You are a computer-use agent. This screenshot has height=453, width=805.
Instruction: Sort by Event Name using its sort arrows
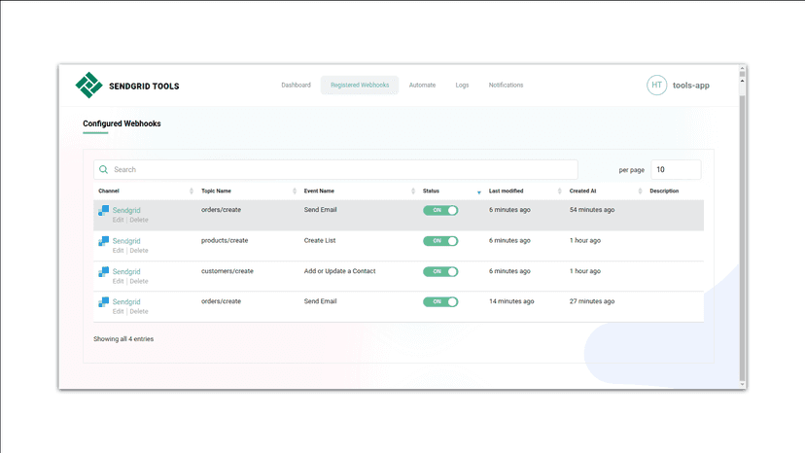(x=413, y=192)
